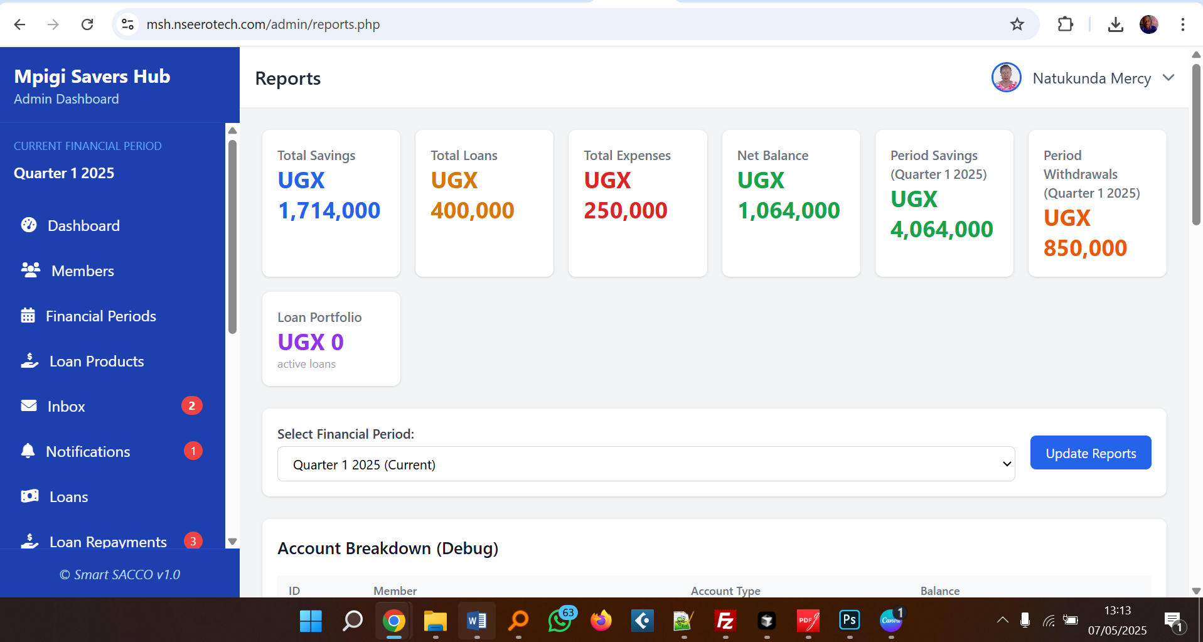This screenshot has width=1203, height=642.
Task: Open Chrome three-dot menu
Action: coord(1182,24)
